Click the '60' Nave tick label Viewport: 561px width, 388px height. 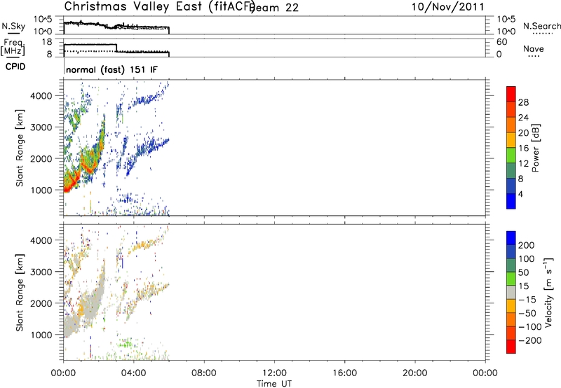pos(501,42)
